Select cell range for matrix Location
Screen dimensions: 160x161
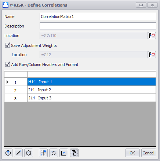point(152,36)
